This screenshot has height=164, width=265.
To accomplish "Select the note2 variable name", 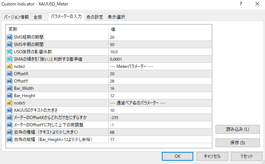I will (19, 66).
